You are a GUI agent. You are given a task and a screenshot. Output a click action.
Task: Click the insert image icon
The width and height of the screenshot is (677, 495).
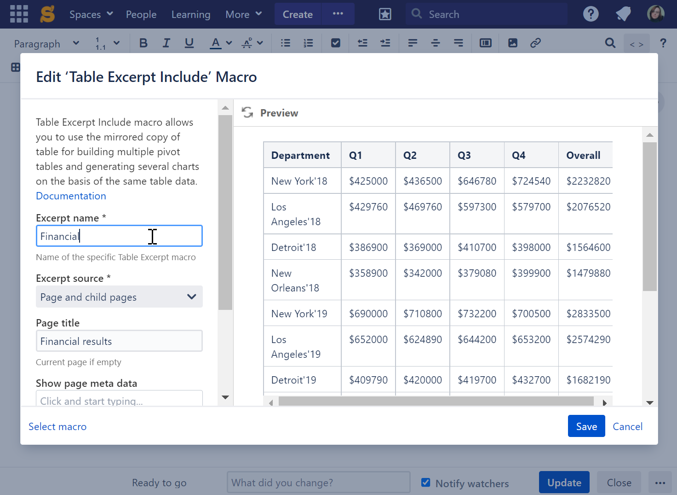pyautogui.click(x=512, y=43)
